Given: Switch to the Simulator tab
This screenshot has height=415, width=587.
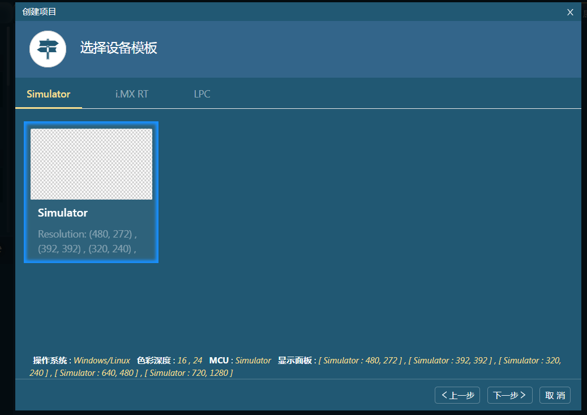Looking at the screenshot, I should 49,94.
